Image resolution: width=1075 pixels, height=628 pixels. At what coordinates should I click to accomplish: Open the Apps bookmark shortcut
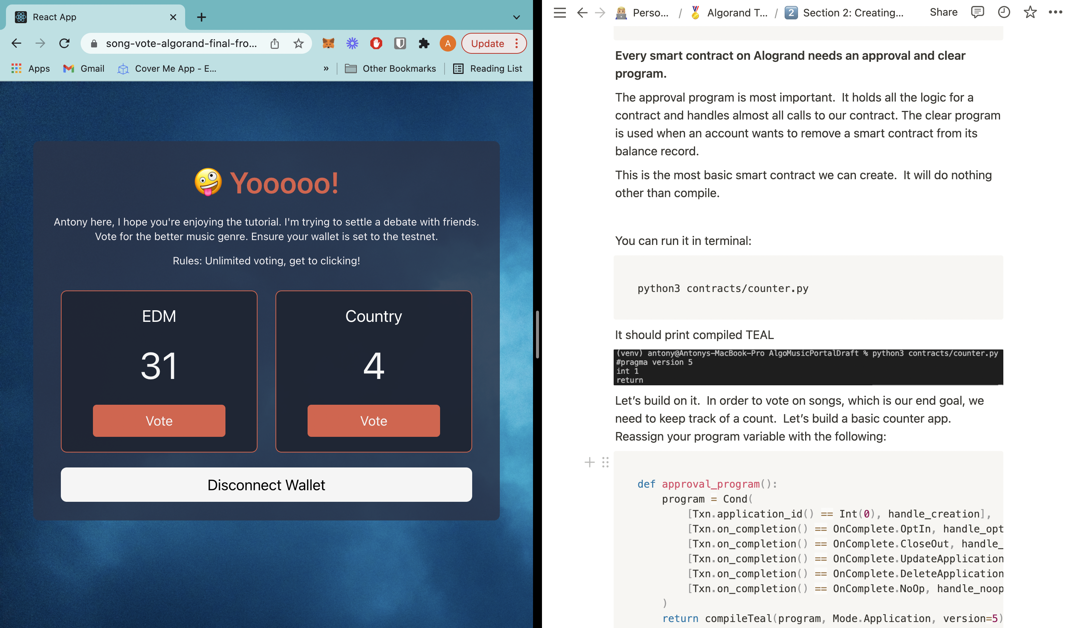point(31,69)
